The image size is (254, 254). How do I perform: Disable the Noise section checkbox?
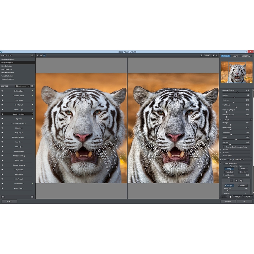tap(221, 153)
